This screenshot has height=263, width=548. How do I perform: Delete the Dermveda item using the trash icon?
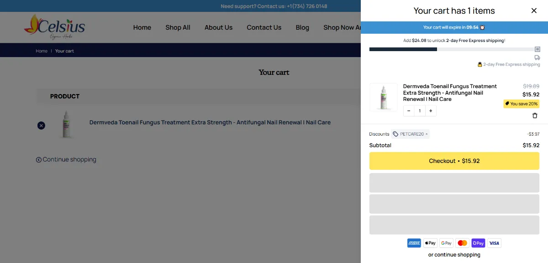tap(535, 116)
